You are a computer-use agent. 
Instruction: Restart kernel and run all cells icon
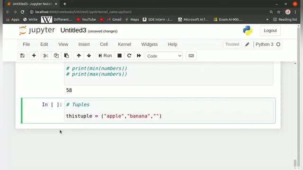[x=139, y=56]
